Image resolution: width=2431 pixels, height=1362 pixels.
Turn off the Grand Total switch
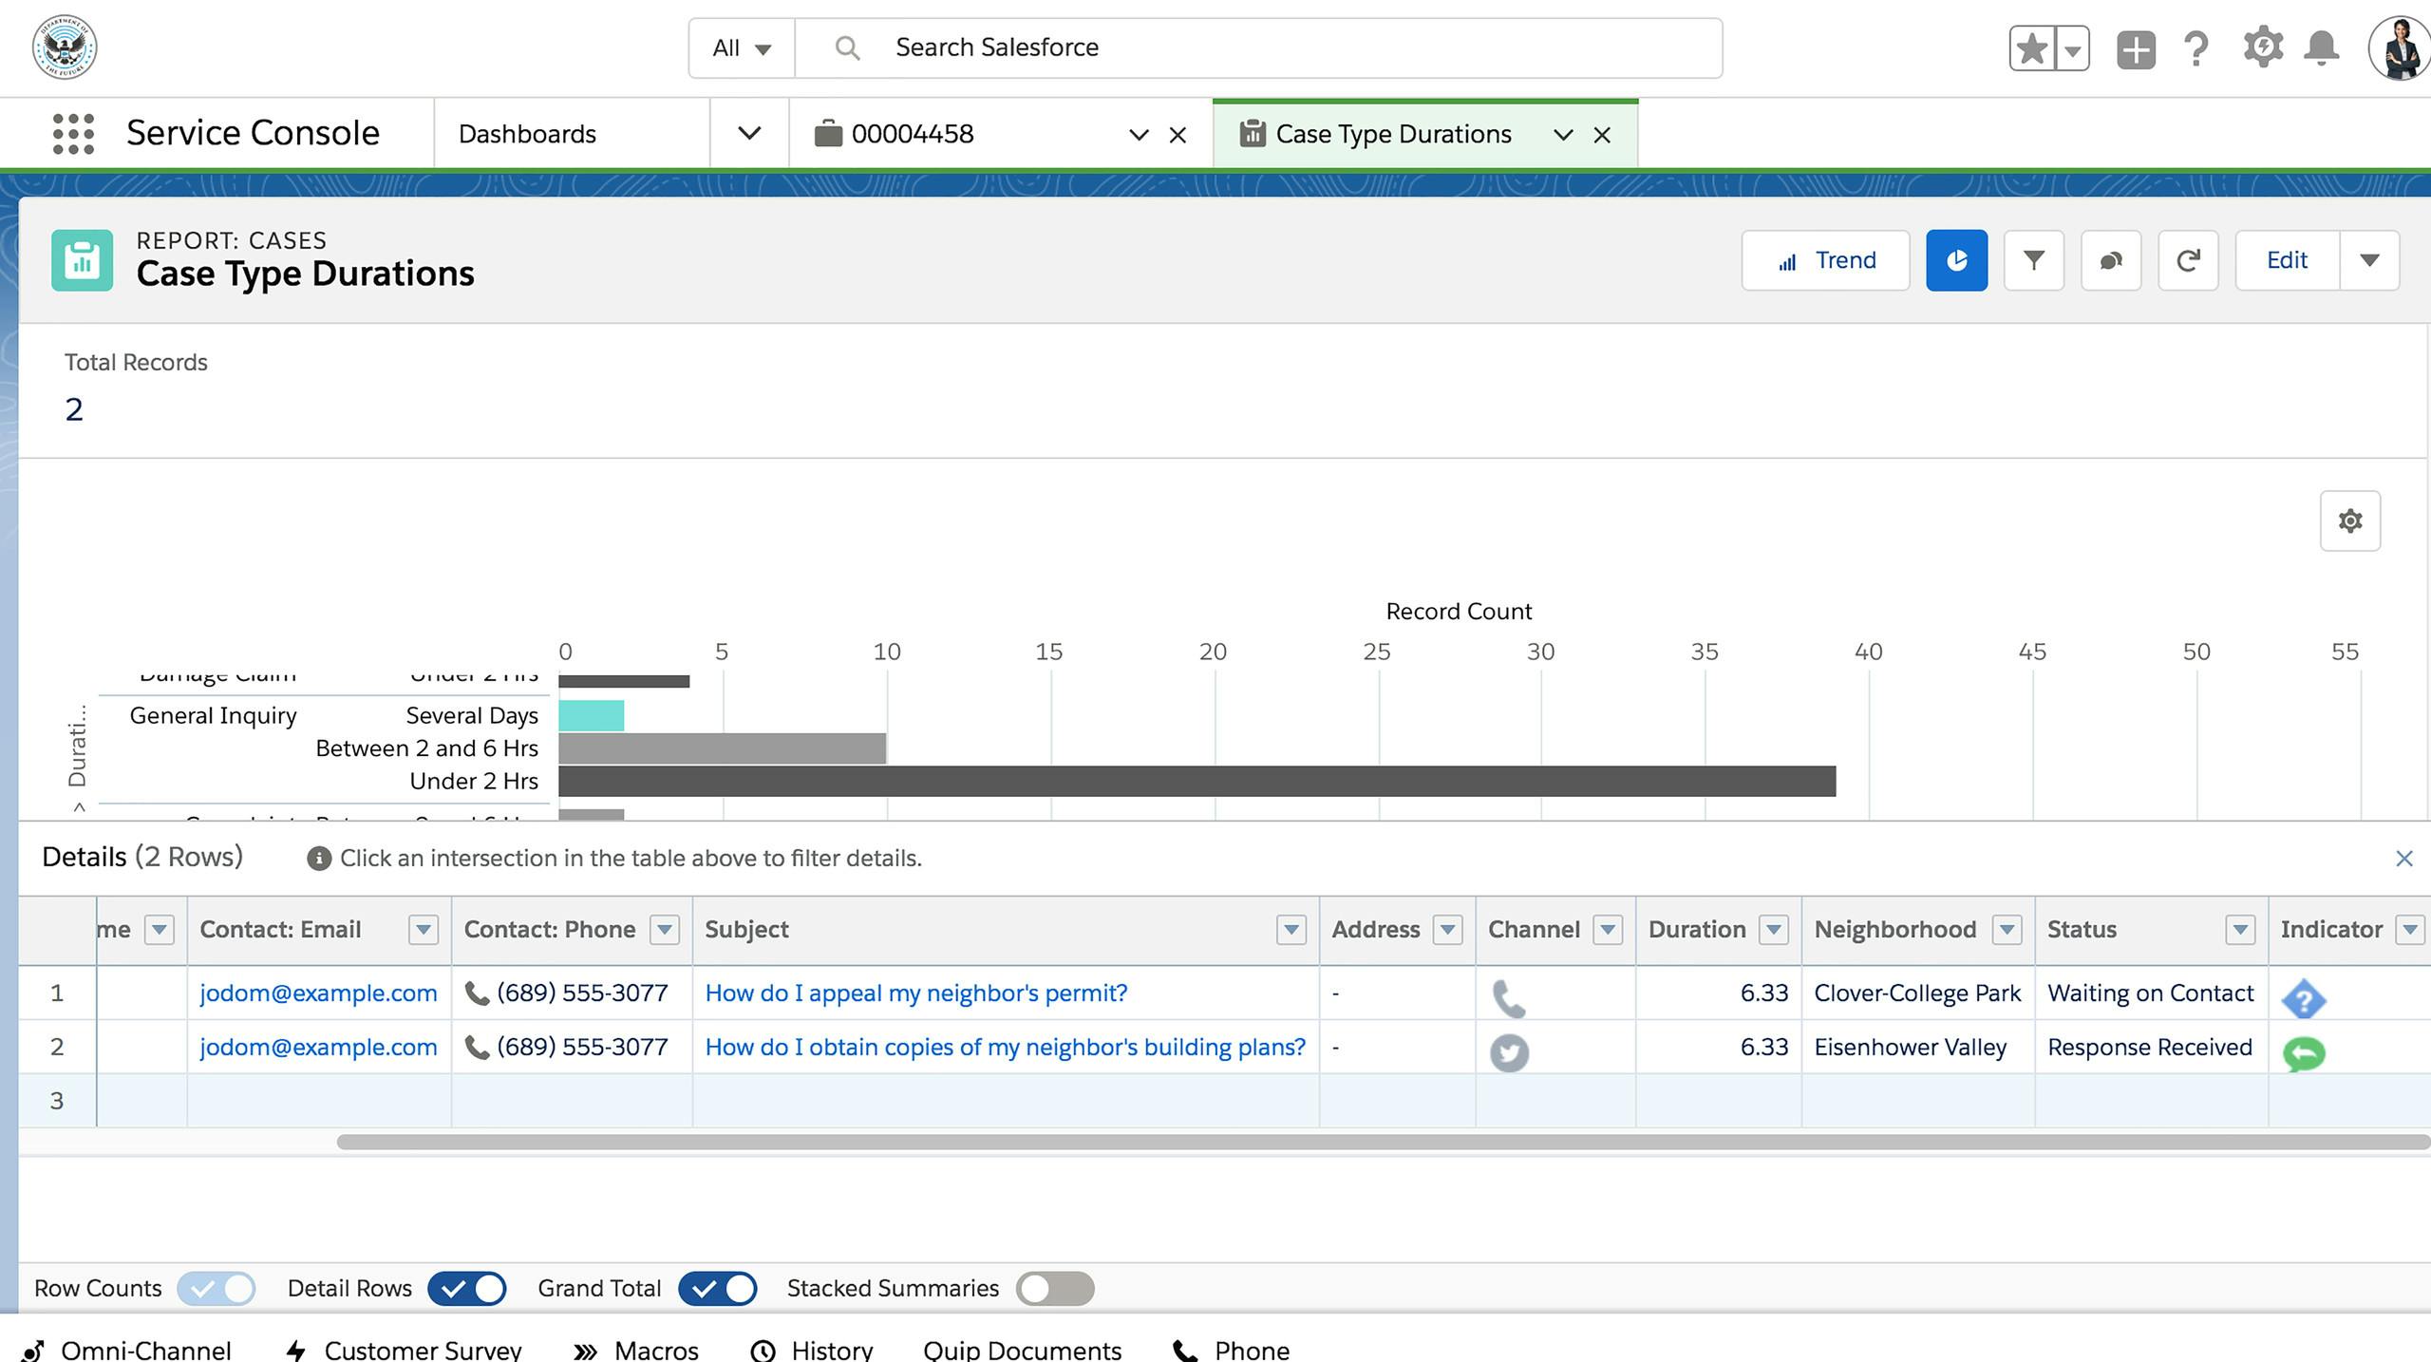pos(717,1289)
